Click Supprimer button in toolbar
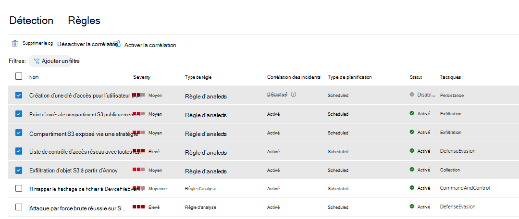Image resolution: width=519 pixels, height=219 pixels. tap(37, 43)
